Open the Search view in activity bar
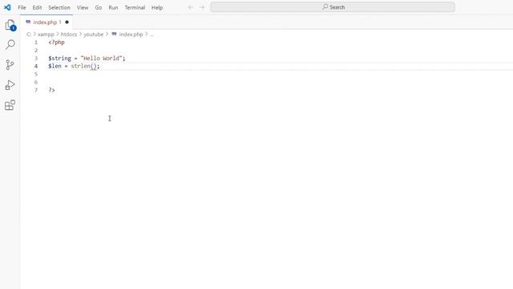The image size is (513, 289). (x=10, y=45)
